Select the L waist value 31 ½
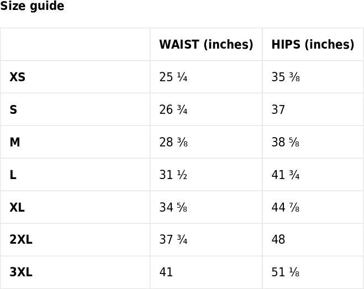 173,175
